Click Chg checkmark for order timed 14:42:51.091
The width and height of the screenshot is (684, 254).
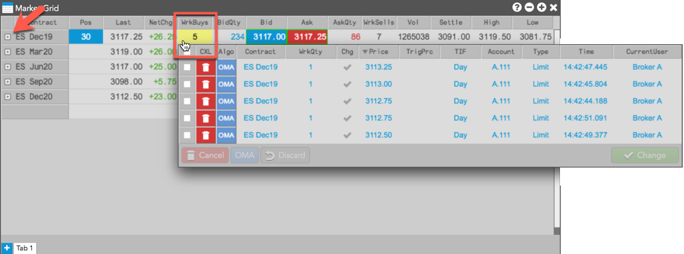pyautogui.click(x=347, y=118)
